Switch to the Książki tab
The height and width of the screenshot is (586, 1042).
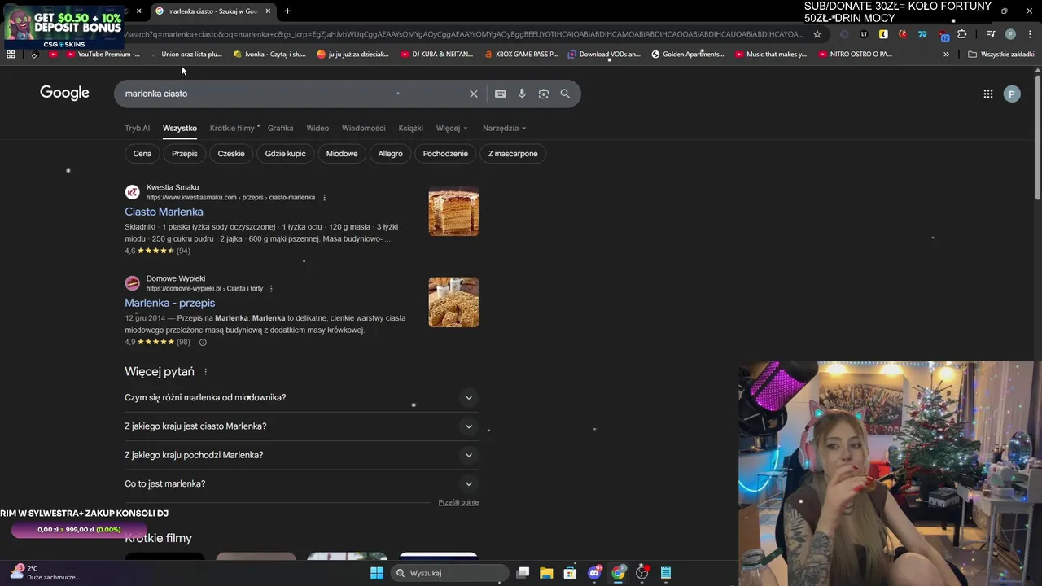[410, 128]
